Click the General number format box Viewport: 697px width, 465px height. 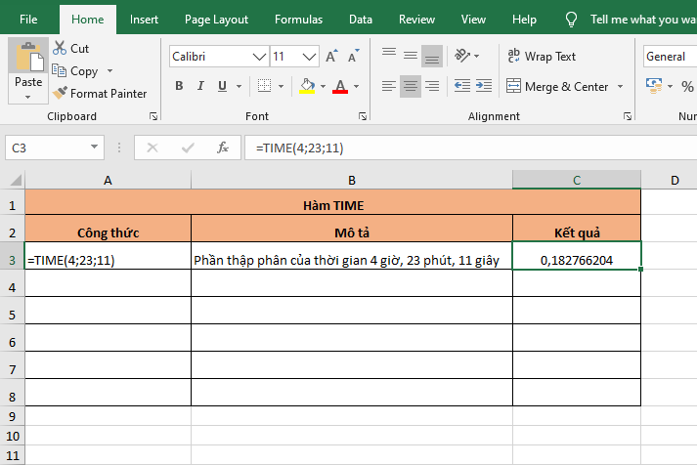point(670,57)
